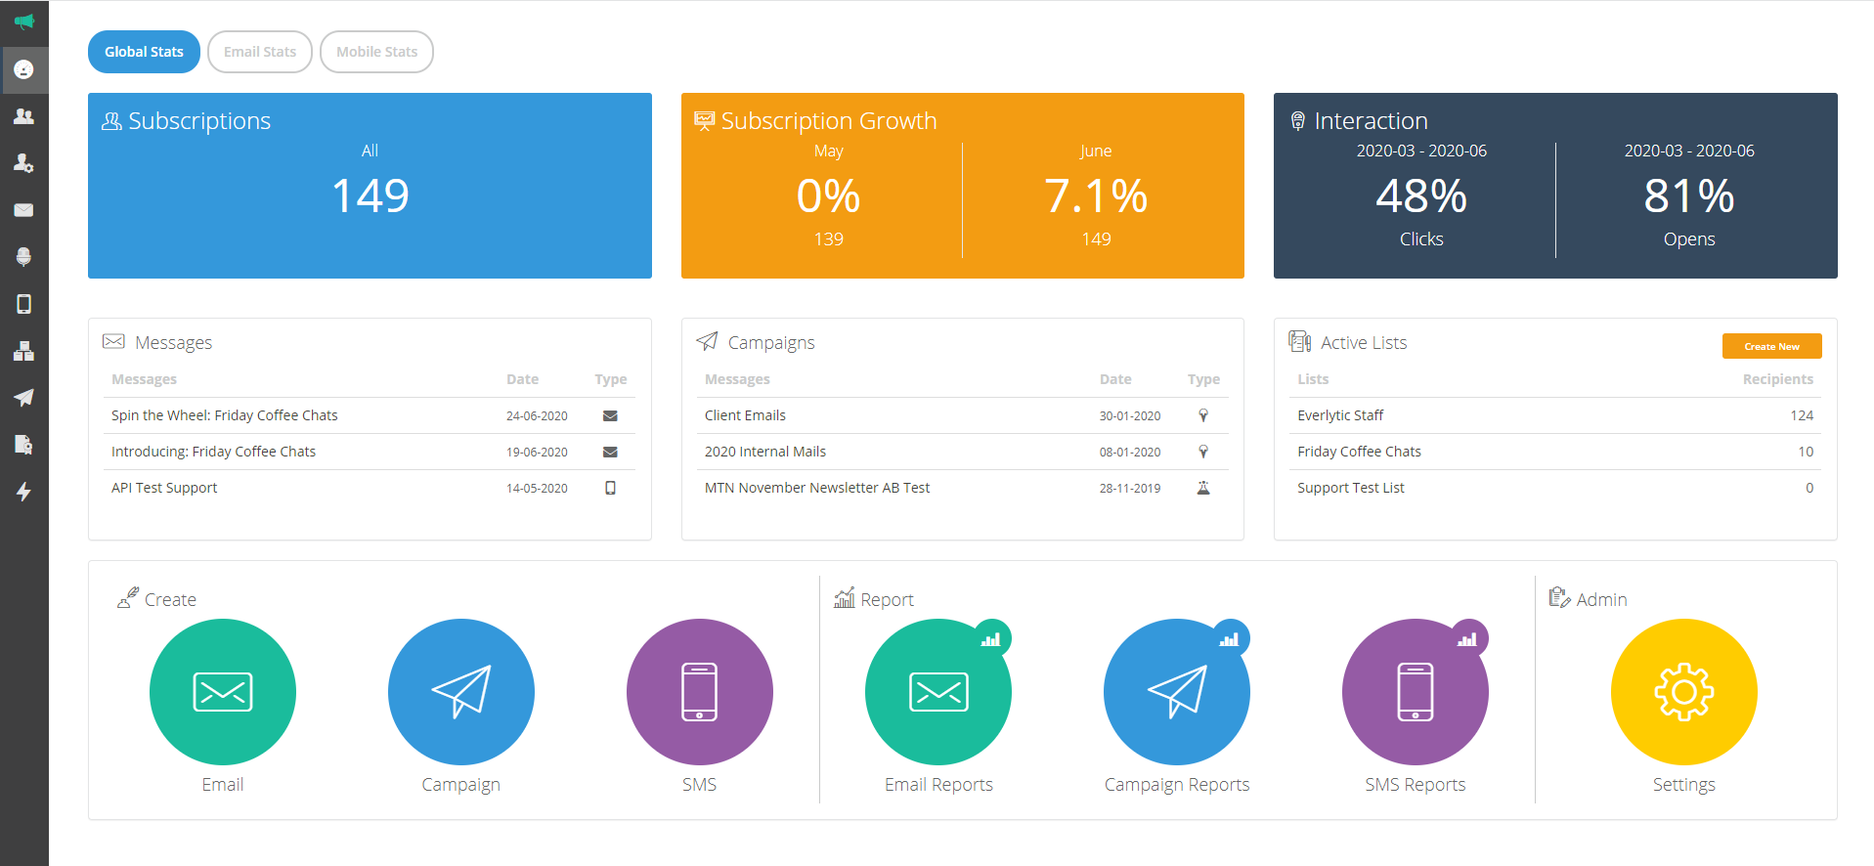This screenshot has height=866, width=1874.
Task: Switch to the Mobile Stats tab
Action: coord(377,52)
